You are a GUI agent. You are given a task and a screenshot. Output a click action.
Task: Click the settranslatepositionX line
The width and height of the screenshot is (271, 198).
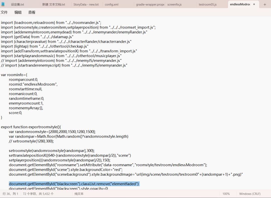(x=70, y=155)
